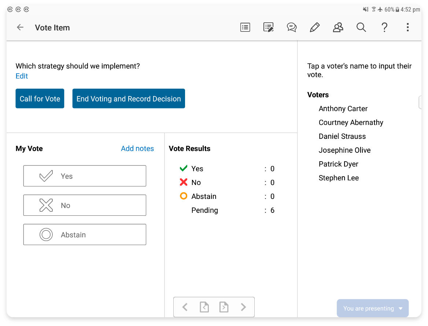428x326 pixels.
Task: Open the participants icon
Action: tap(338, 27)
